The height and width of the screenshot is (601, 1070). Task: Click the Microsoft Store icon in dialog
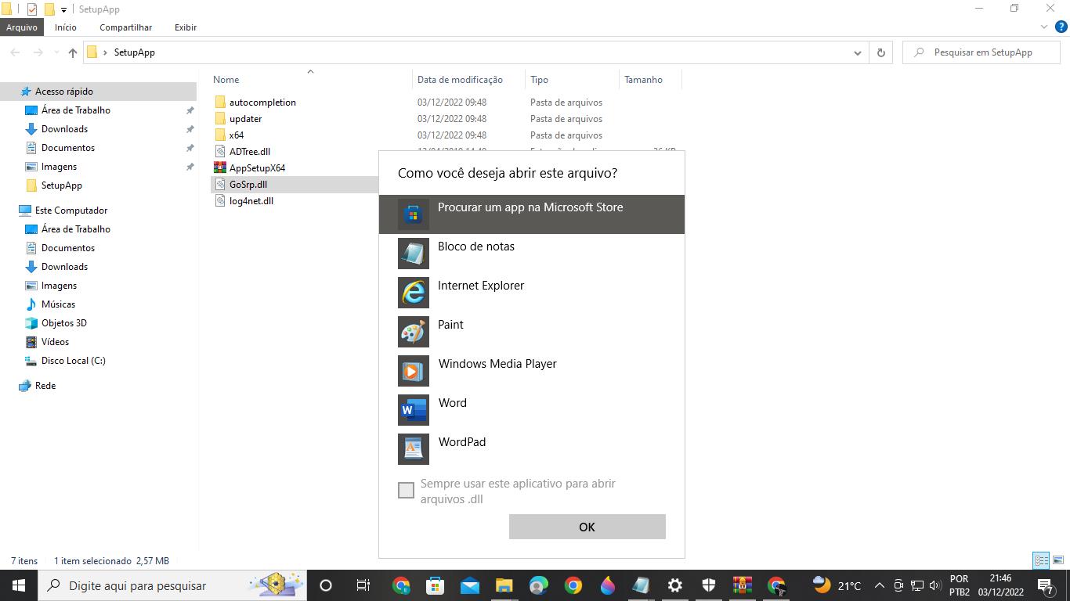413,214
